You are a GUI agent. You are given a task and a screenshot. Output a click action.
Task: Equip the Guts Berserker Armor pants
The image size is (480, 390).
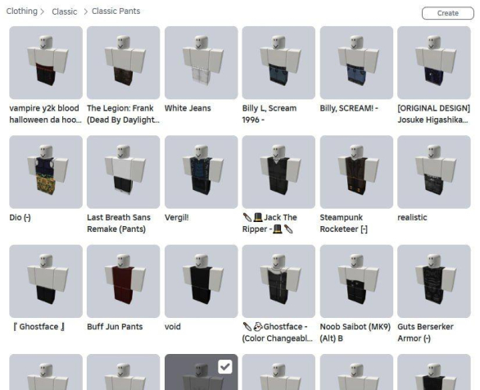click(434, 281)
